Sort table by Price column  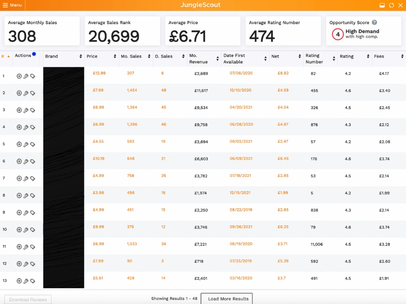(x=115, y=56)
